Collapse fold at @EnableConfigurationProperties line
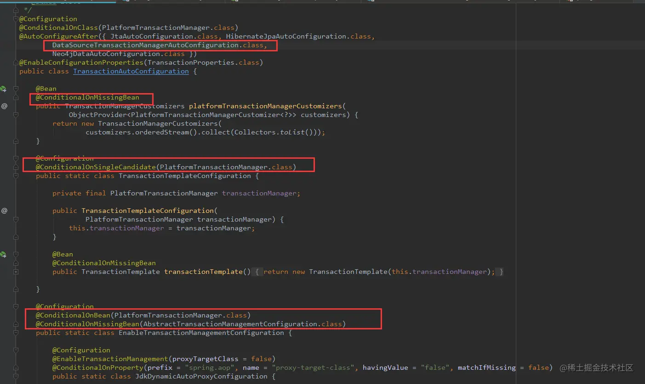645x384 pixels. tap(16, 62)
